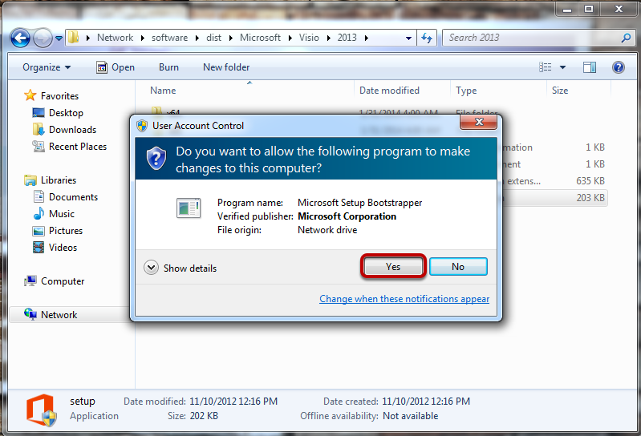Viewport: 641px width, 436px height.
Task: Select software in the address path
Action: pos(169,38)
